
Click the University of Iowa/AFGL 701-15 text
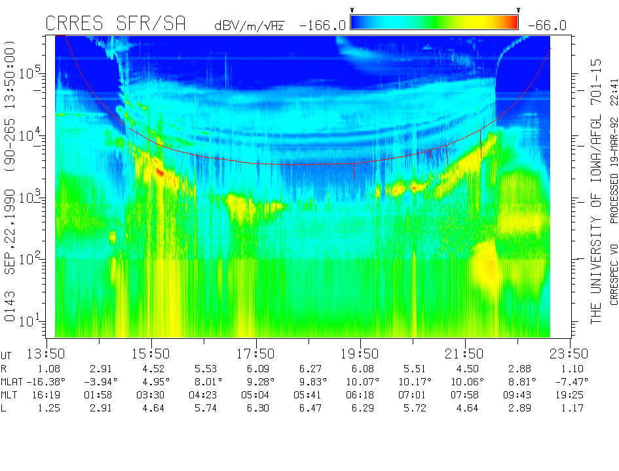(x=595, y=191)
